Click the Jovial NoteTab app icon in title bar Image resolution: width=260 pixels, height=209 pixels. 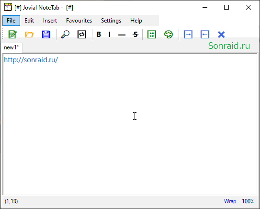tap(8, 7)
